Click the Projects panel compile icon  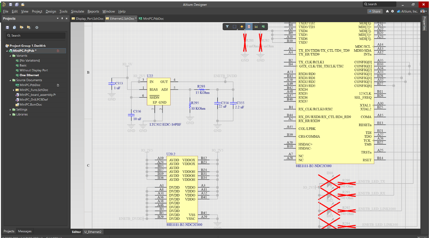click(x=14, y=27)
